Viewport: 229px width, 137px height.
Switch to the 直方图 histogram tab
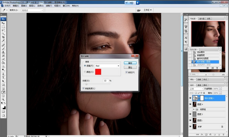[202, 19]
